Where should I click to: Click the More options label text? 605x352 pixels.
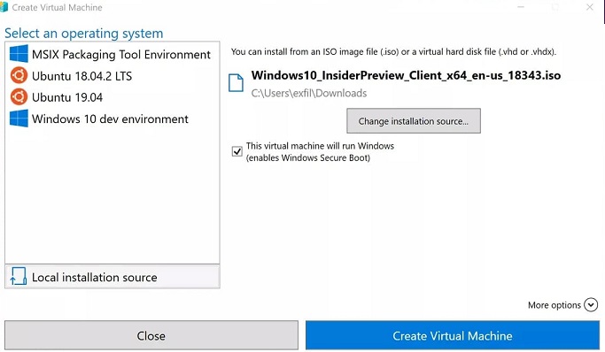(555, 305)
